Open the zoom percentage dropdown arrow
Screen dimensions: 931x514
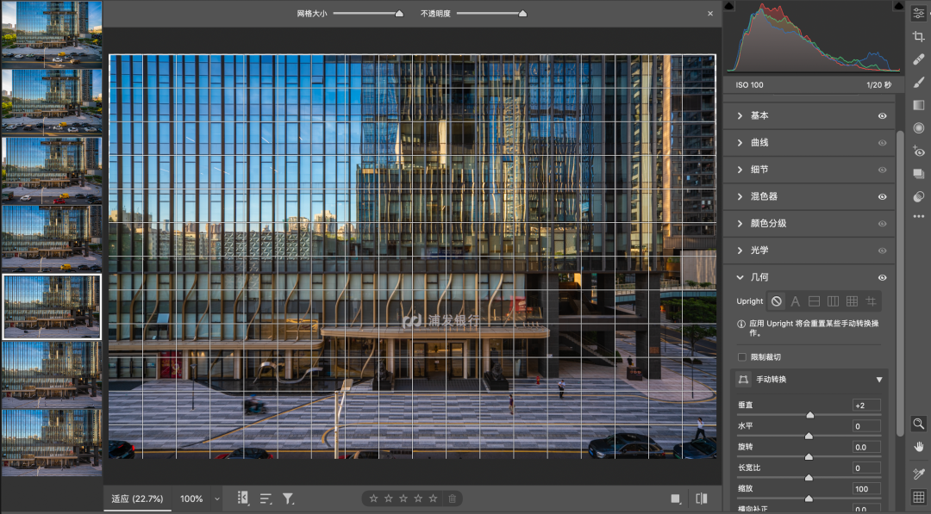(x=217, y=499)
